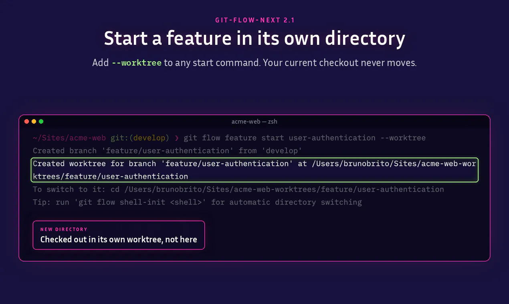Image resolution: width=509 pixels, height=304 pixels.
Task: Click 'git:(develop)' in the terminal prompt
Action: click(140, 138)
